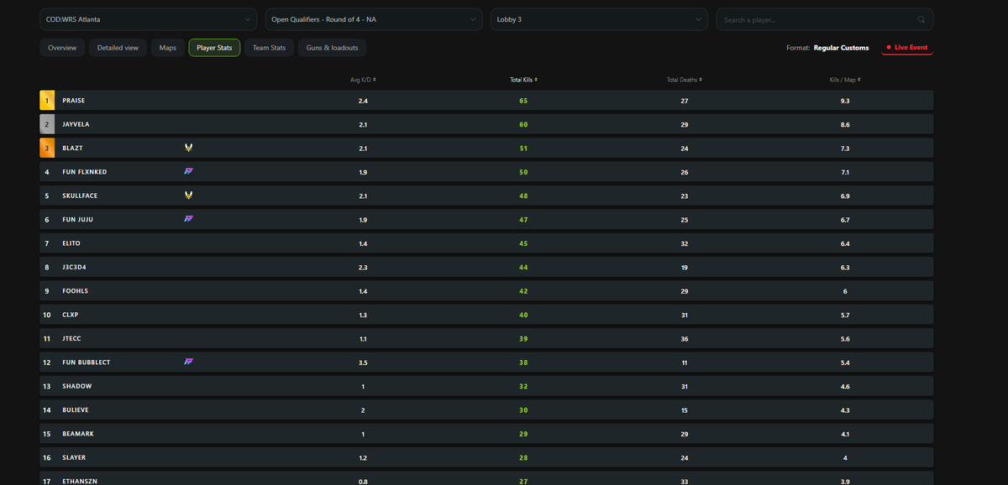Select player BEAMARK
The image size is (1008, 485).
(76, 434)
